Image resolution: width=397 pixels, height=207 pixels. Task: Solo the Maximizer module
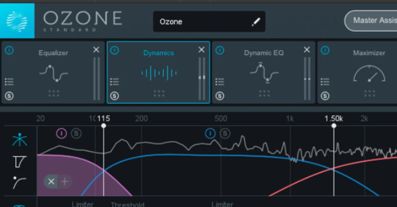[325, 96]
